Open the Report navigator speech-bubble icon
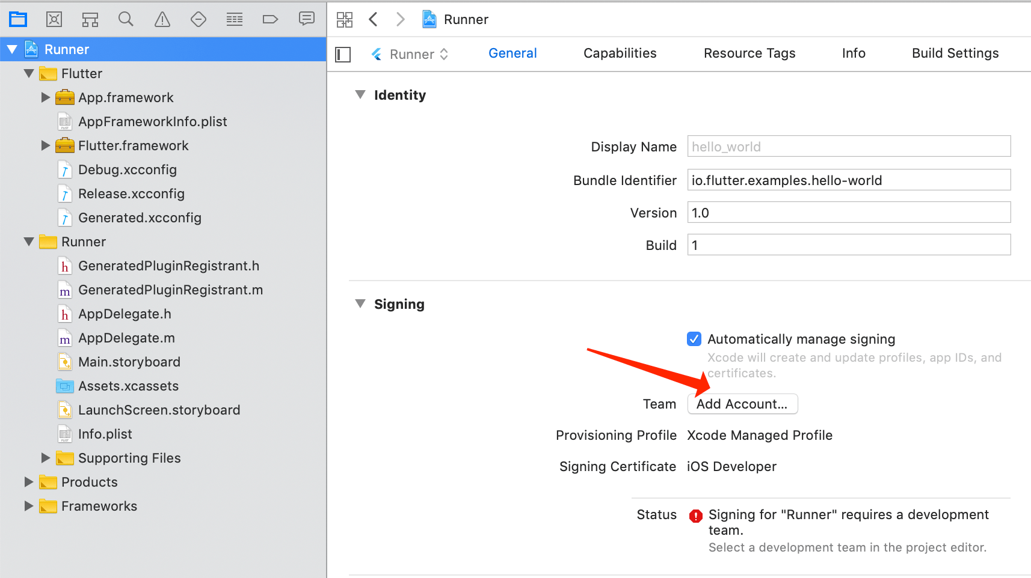Image resolution: width=1031 pixels, height=578 pixels. point(307,19)
